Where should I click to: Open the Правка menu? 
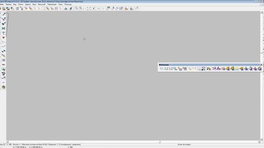pyautogui.click(x=8, y=5)
